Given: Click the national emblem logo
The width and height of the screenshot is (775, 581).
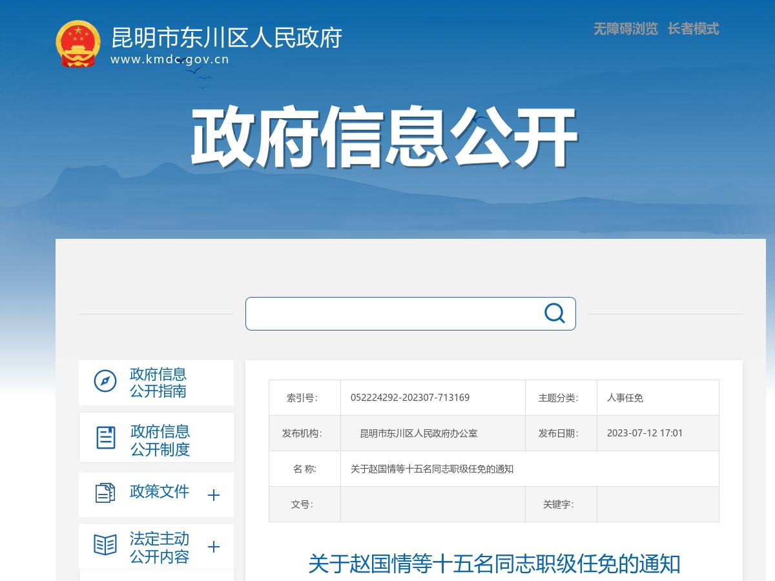Looking at the screenshot, I should 77,43.
